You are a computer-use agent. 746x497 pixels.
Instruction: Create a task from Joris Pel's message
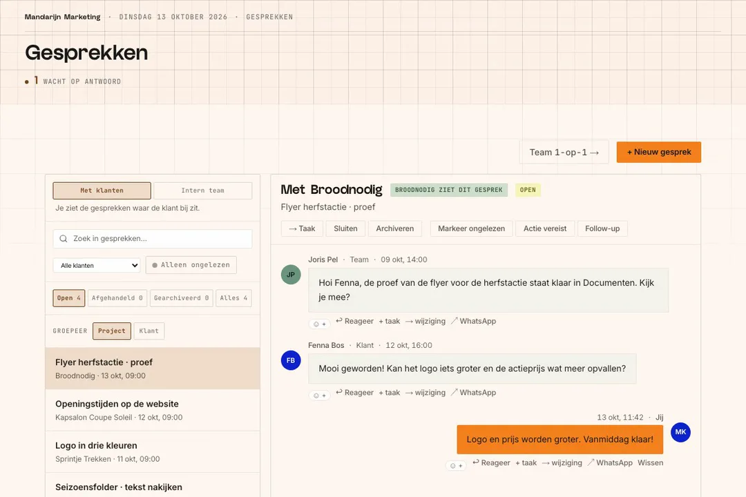click(390, 321)
